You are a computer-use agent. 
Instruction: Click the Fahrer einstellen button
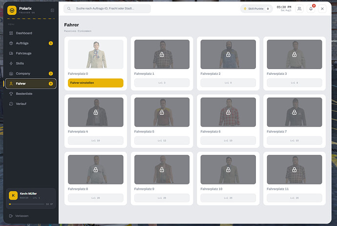[x=96, y=83]
